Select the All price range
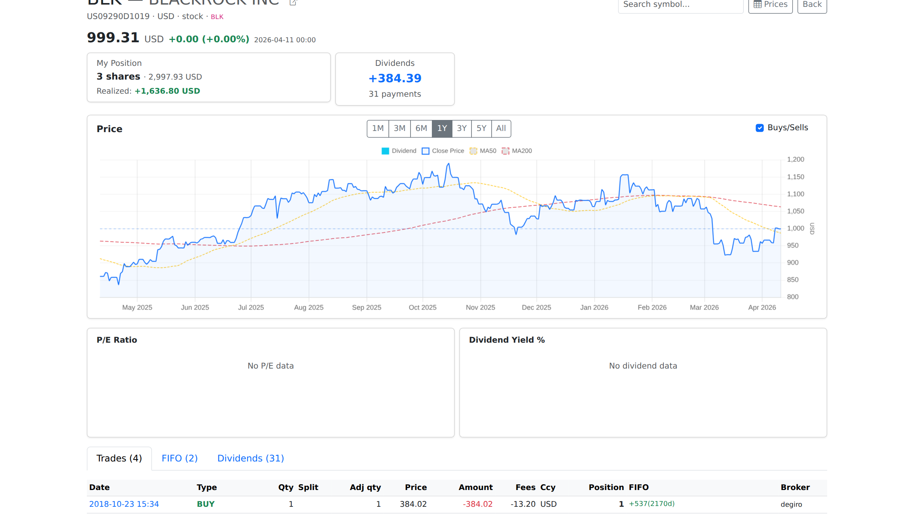Image resolution: width=914 pixels, height=514 pixels. [x=501, y=128]
